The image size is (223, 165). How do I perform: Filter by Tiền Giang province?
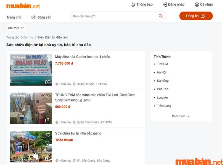click(164, 106)
